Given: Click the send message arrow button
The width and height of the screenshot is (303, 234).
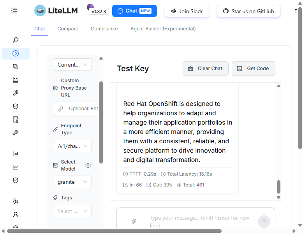Looking at the screenshot, I should pyautogui.click(x=264, y=222).
